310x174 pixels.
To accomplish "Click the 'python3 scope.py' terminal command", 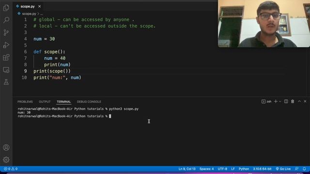I will click(124, 109).
